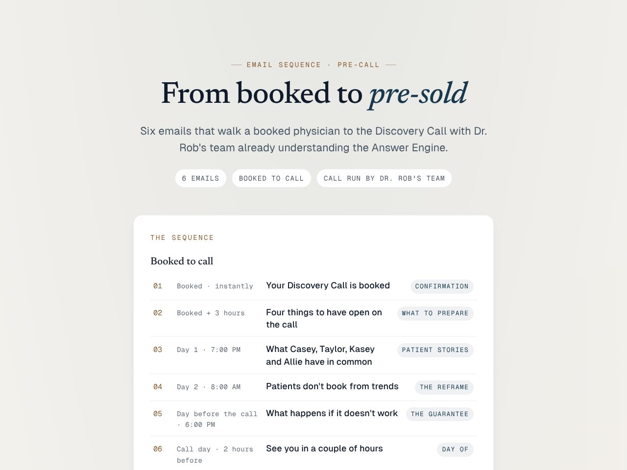Open 'Patients don't book from trends' email
Viewport: 627px width, 470px height.
coord(332,386)
